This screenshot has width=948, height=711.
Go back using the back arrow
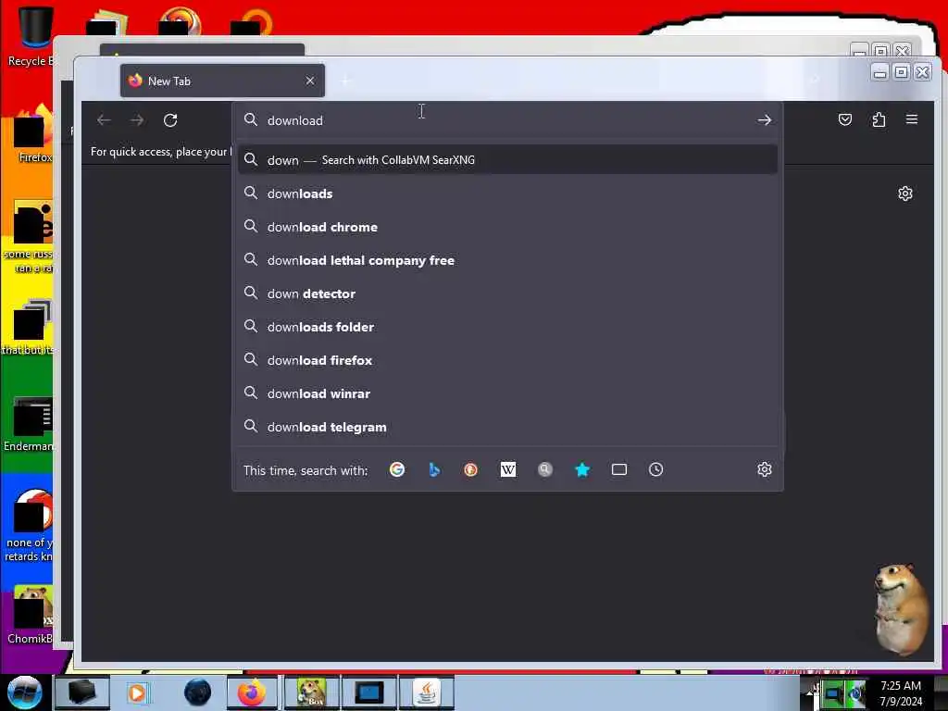click(x=104, y=120)
